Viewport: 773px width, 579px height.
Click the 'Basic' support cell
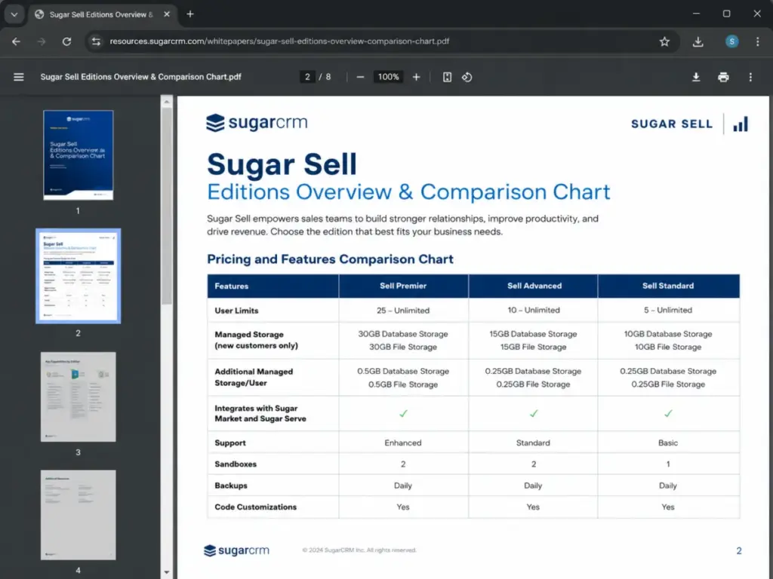point(668,443)
